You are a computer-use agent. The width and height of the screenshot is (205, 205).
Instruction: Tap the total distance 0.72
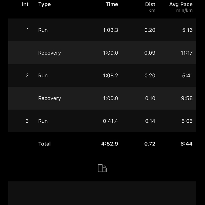point(150,144)
